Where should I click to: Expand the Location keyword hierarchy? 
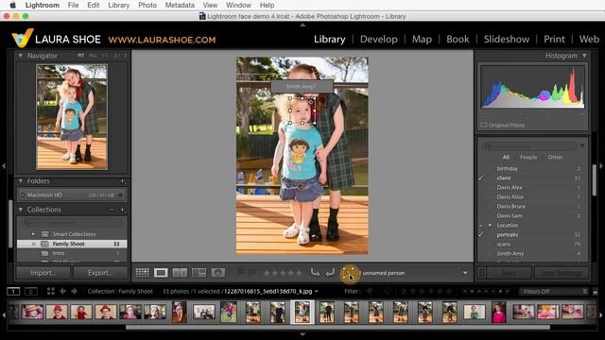point(490,225)
